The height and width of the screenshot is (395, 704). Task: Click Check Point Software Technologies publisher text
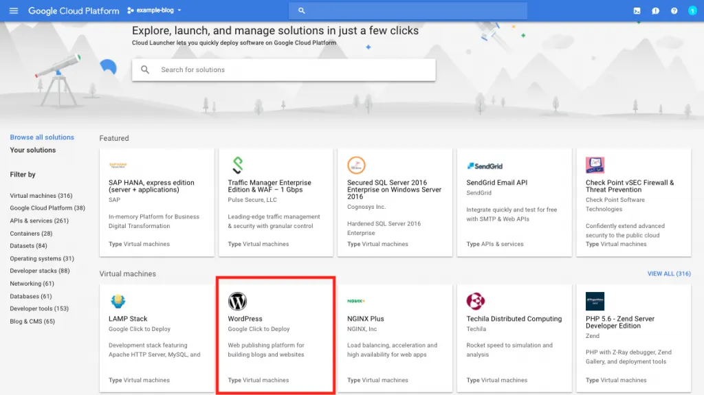point(615,204)
